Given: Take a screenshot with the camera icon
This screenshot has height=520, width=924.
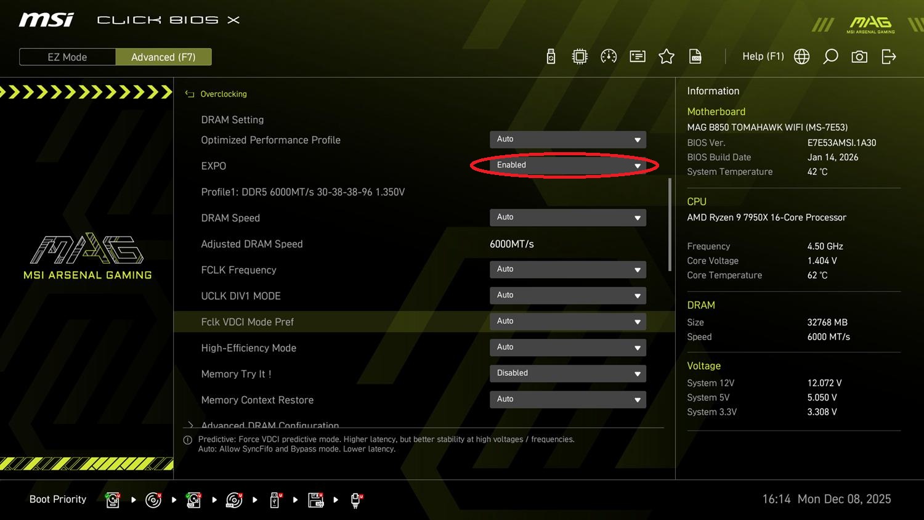Looking at the screenshot, I should pyautogui.click(x=859, y=57).
